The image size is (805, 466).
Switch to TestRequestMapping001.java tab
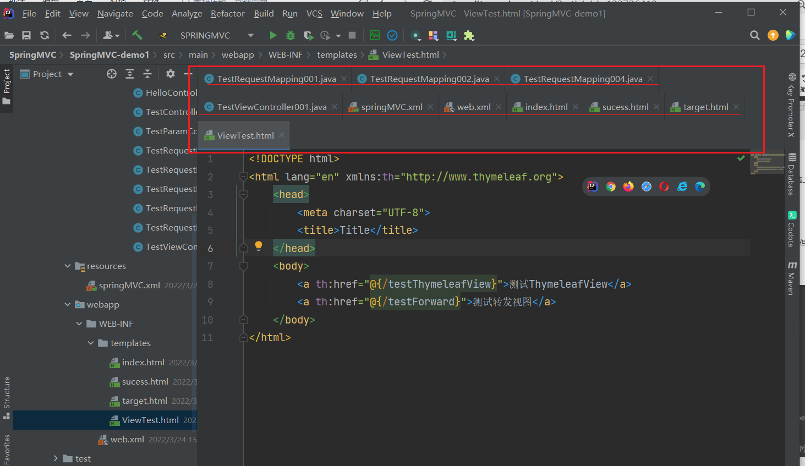pyautogui.click(x=276, y=79)
